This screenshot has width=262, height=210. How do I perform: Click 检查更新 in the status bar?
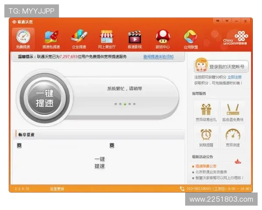57,189
